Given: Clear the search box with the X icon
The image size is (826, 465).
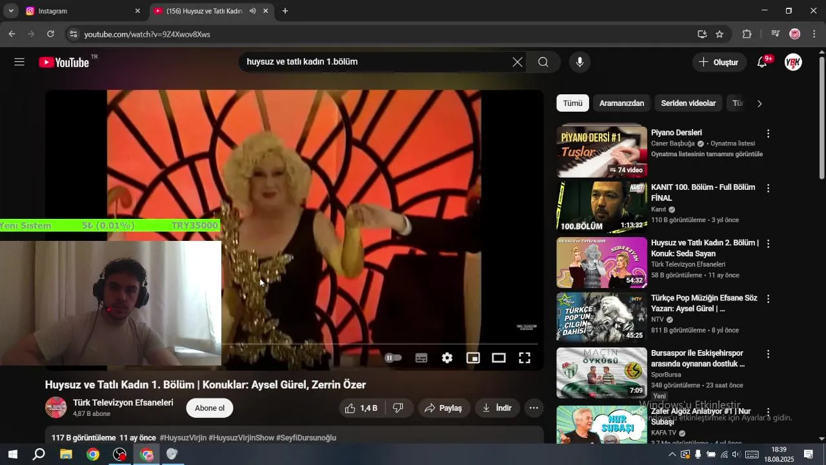Looking at the screenshot, I should click(x=518, y=62).
